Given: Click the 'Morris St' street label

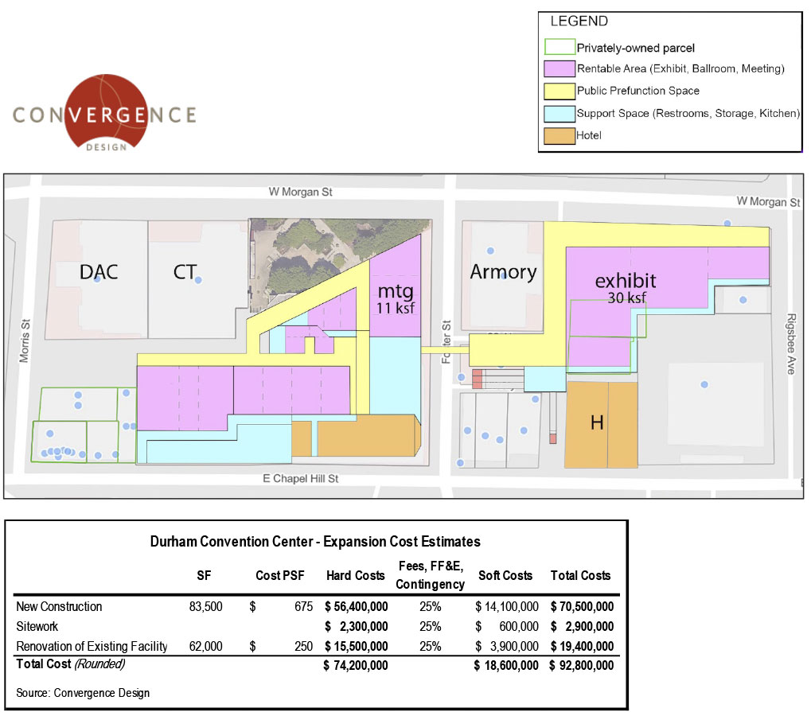Looking at the screenshot, I should pos(25,340).
